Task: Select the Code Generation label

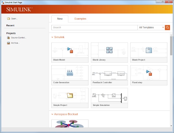Action: tap(61, 83)
